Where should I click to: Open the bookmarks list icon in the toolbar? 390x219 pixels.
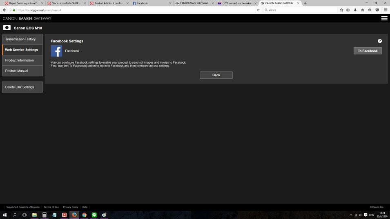tap(348, 10)
